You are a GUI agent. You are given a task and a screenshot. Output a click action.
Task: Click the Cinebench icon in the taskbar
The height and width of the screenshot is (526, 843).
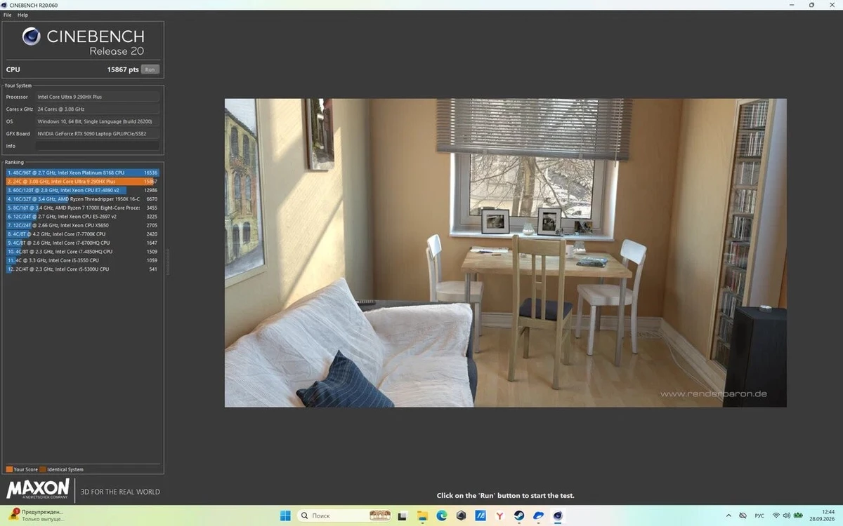tap(558, 515)
